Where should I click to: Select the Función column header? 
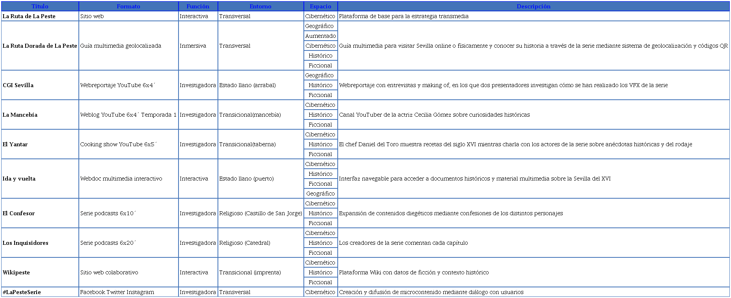point(198,6)
